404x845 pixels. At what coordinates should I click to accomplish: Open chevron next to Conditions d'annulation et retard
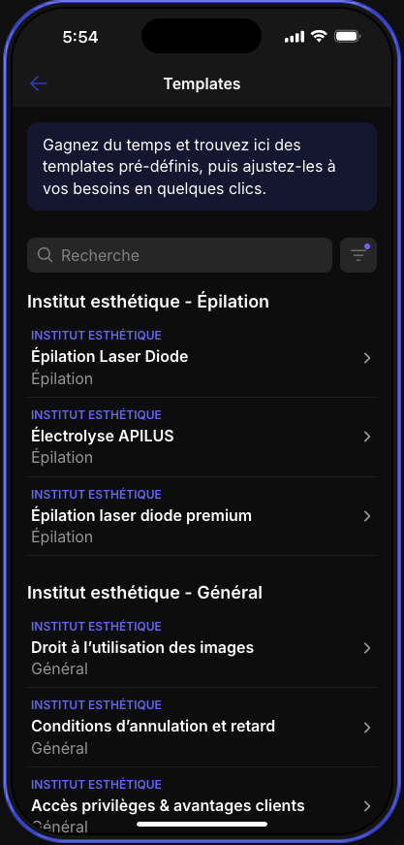(x=367, y=728)
